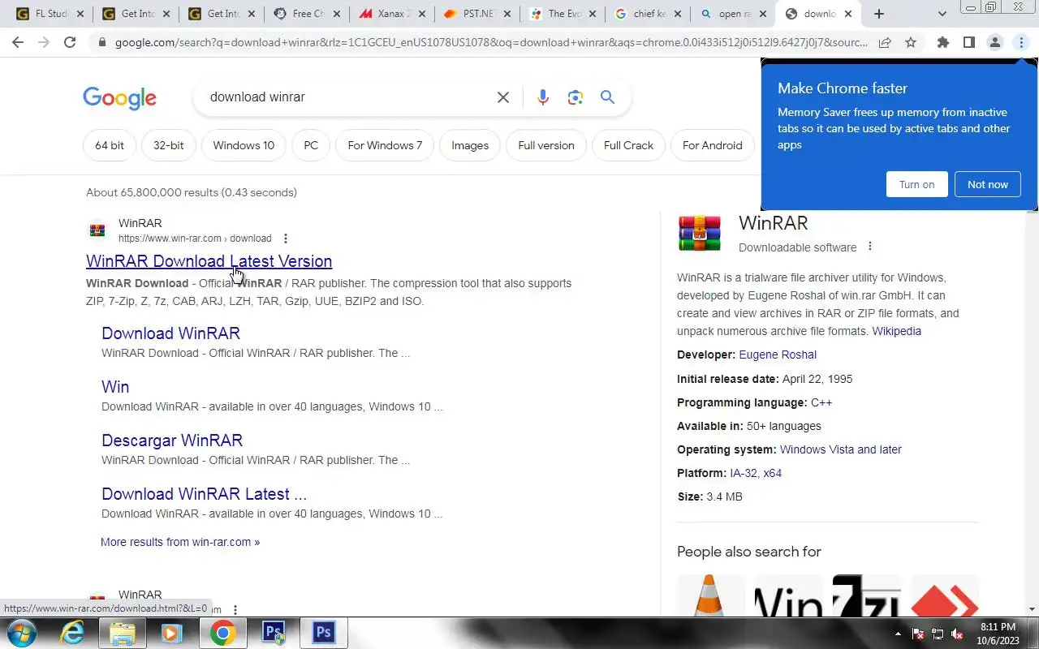Open options for the win-rar.com result
The width and height of the screenshot is (1039, 649).
286,239
